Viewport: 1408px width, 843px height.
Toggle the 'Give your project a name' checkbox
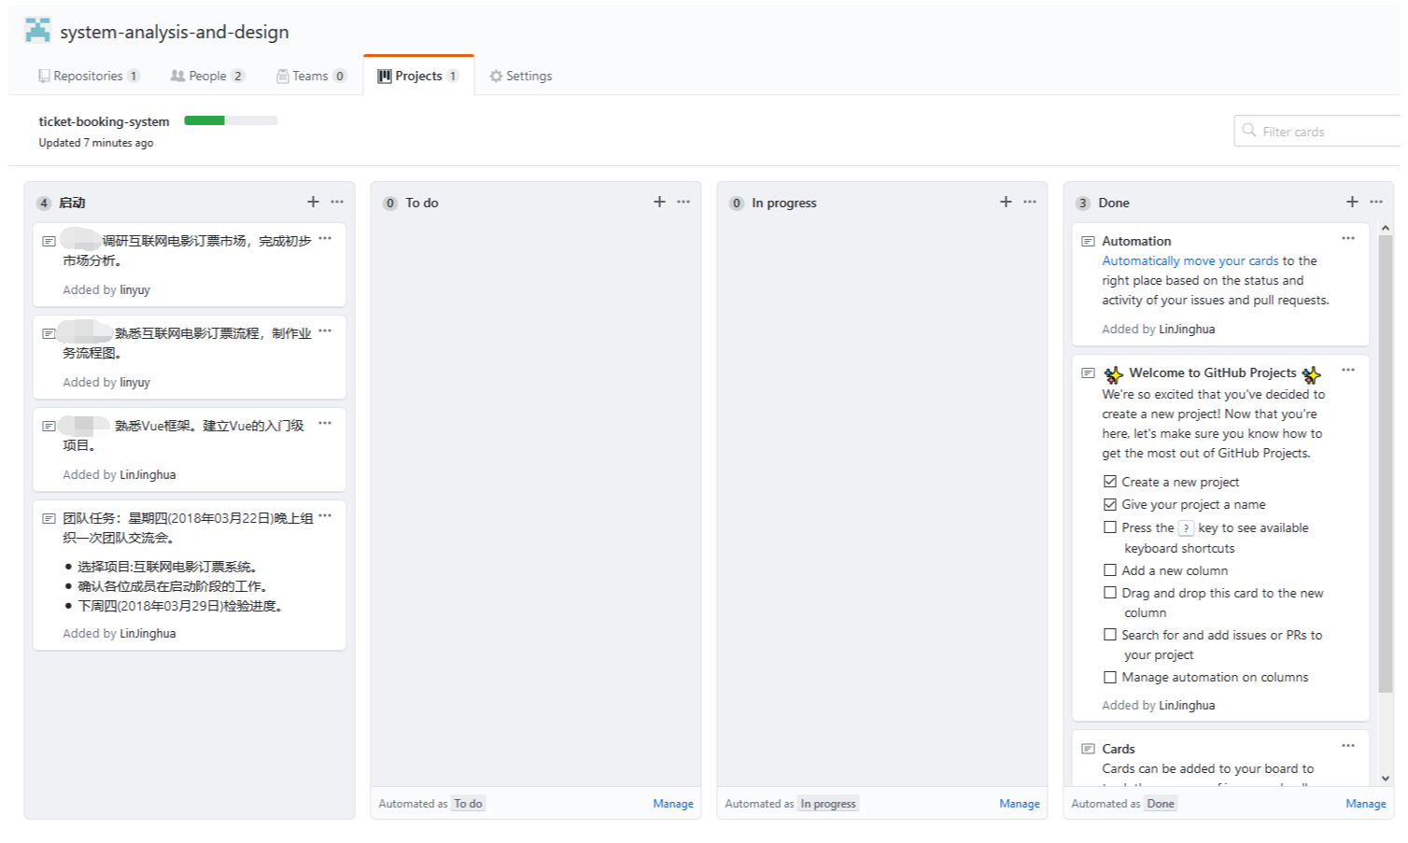[x=1110, y=504]
